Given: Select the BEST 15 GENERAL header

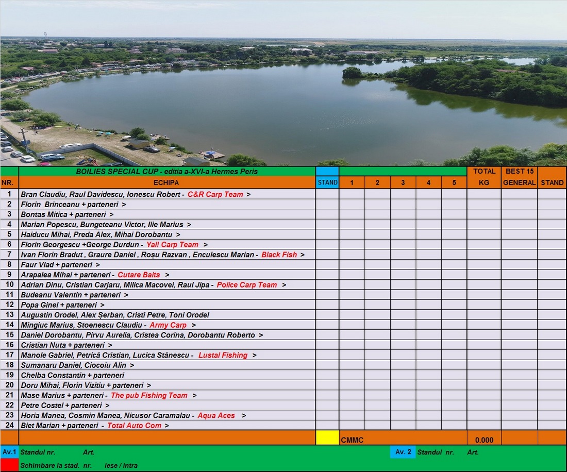Looking at the screenshot, I should 519,177.
